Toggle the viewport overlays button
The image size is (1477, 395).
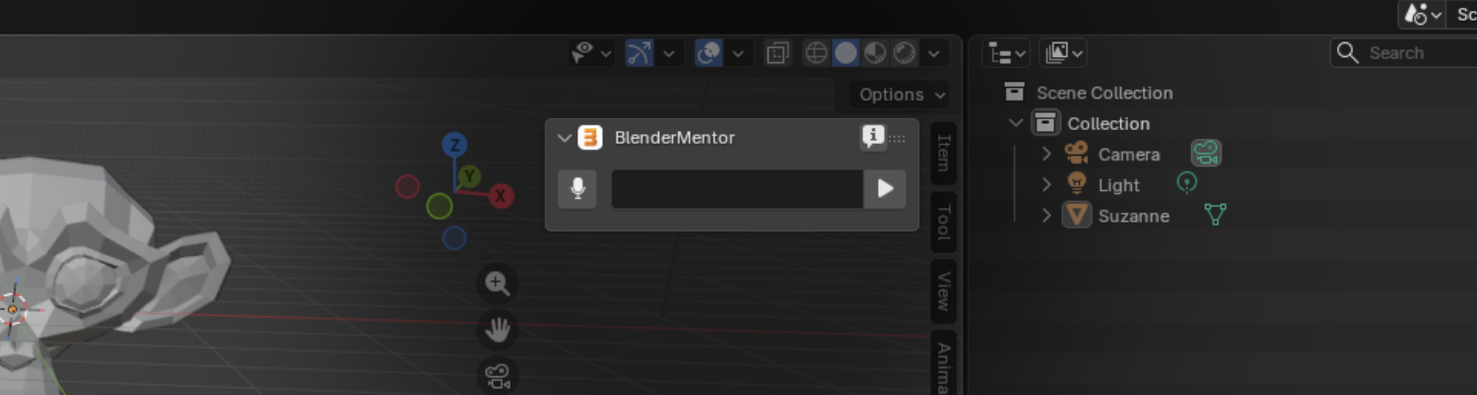[708, 52]
